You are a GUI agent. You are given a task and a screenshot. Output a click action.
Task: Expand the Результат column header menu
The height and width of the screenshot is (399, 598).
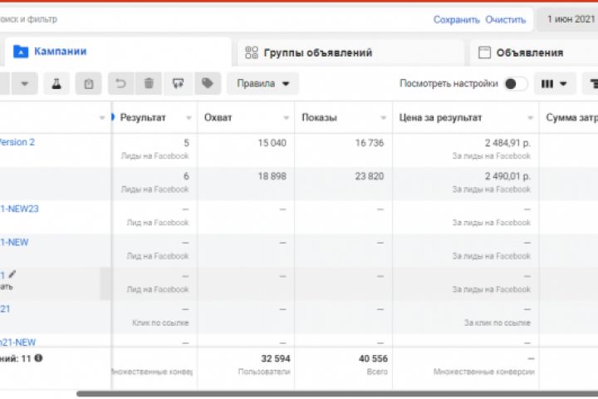189,118
